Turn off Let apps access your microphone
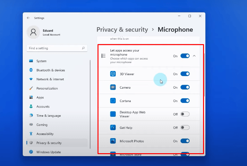This screenshot has height=166, width=247. click(x=185, y=56)
